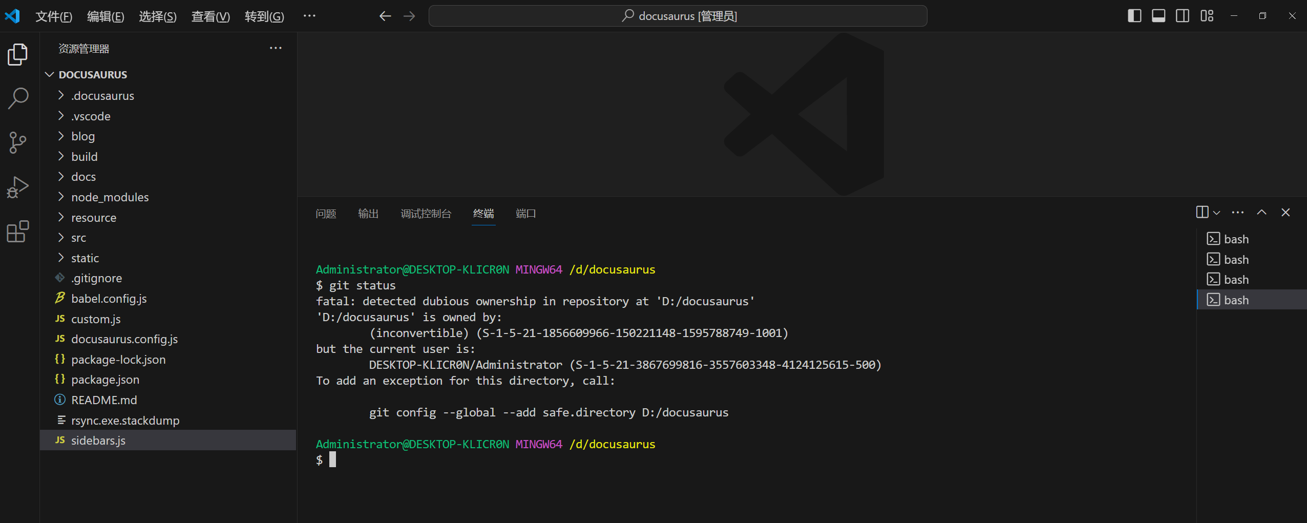The height and width of the screenshot is (523, 1307).
Task: Select the first bash terminal in the list
Action: [1252, 239]
